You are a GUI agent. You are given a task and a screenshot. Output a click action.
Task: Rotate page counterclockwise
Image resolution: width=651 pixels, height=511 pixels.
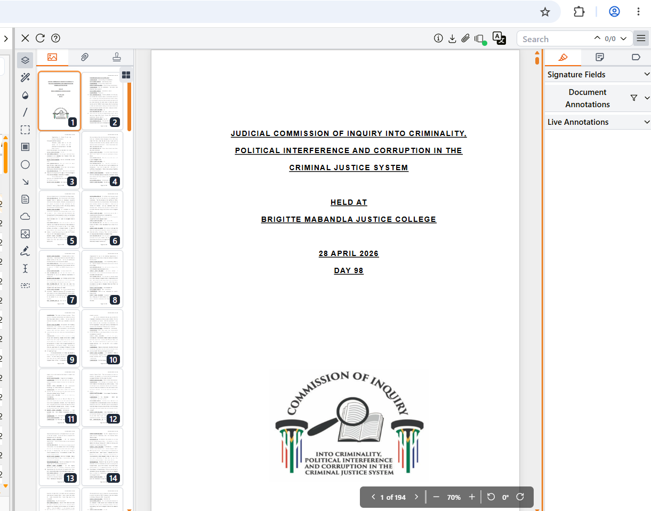point(491,497)
